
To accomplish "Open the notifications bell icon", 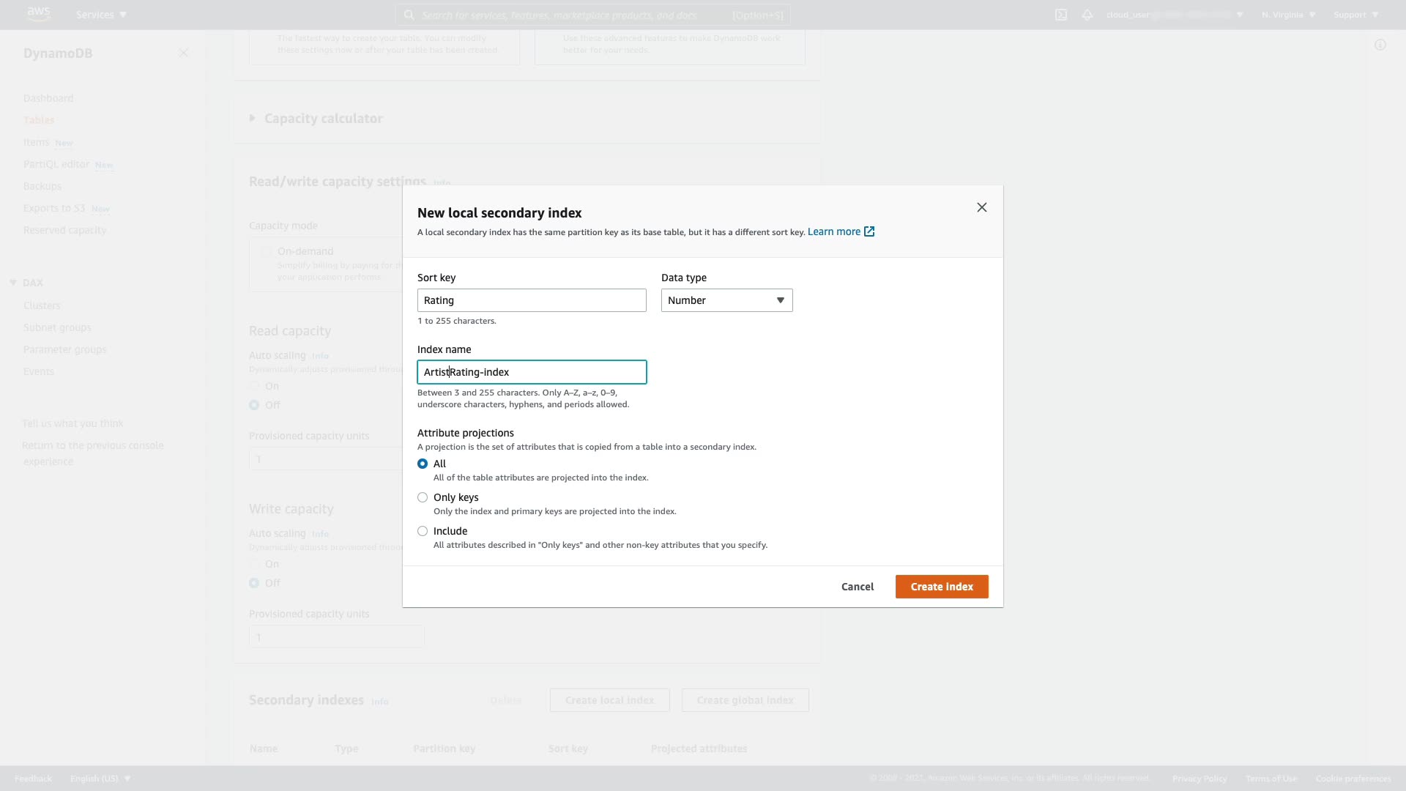I will 1087,15.
